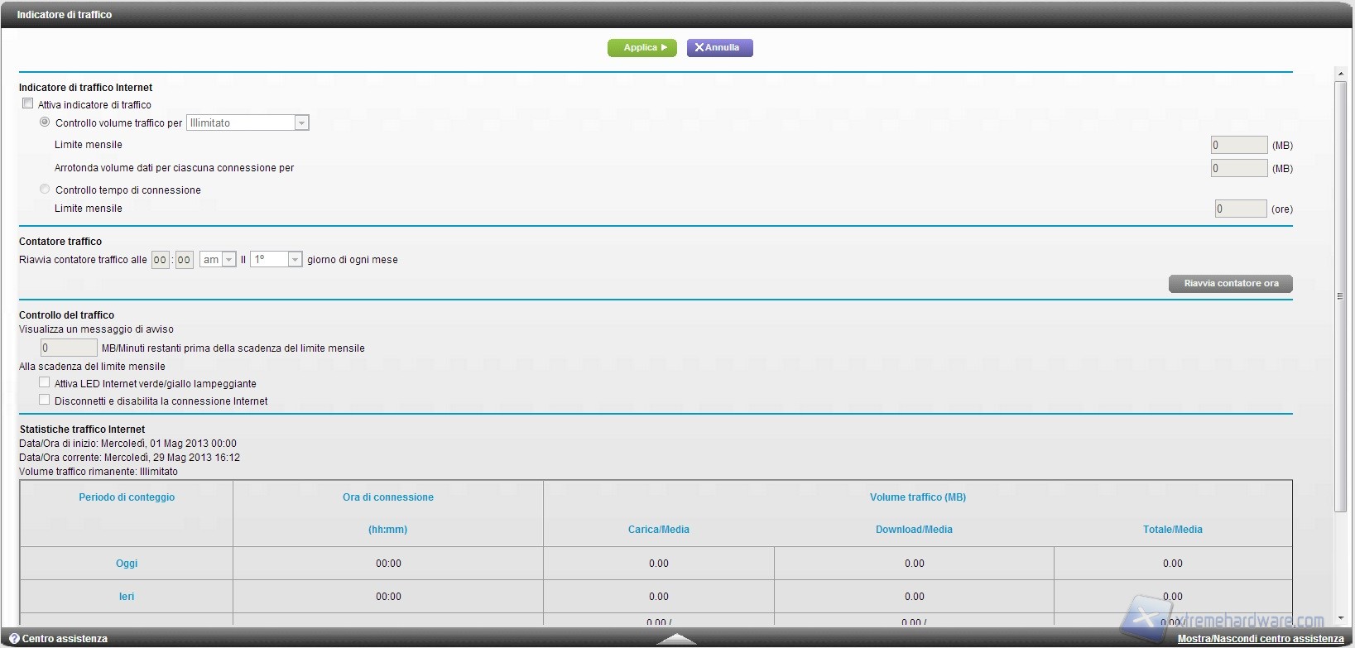This screenshot has width=1355, height=648.
Task: Click the monthly limit MB input field
Action: [1238, 145]
